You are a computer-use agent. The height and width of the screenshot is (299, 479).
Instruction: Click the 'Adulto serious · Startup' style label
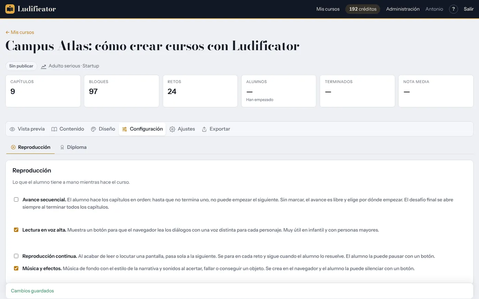[x=74, y=66]
